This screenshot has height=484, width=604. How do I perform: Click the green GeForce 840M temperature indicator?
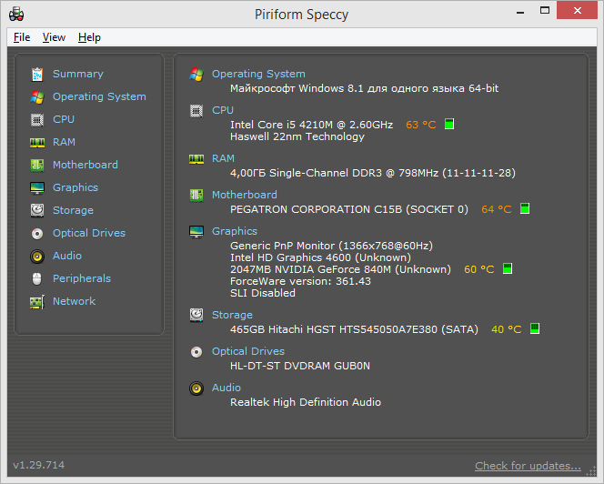(508, 268)
